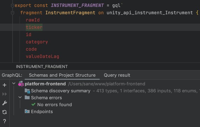200x127 pixels.
Task: Click the Schema errors folder icon
Action: 27,98
